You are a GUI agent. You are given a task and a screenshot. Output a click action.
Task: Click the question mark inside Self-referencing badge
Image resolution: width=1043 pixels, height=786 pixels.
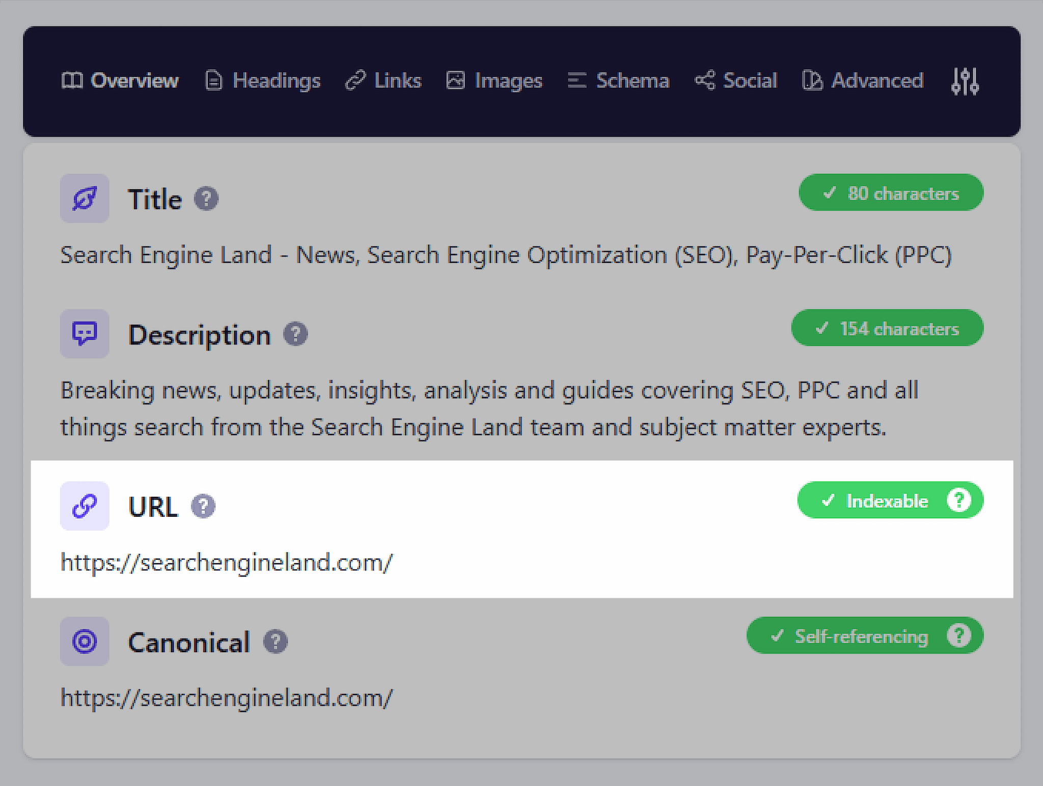[959, 636]
